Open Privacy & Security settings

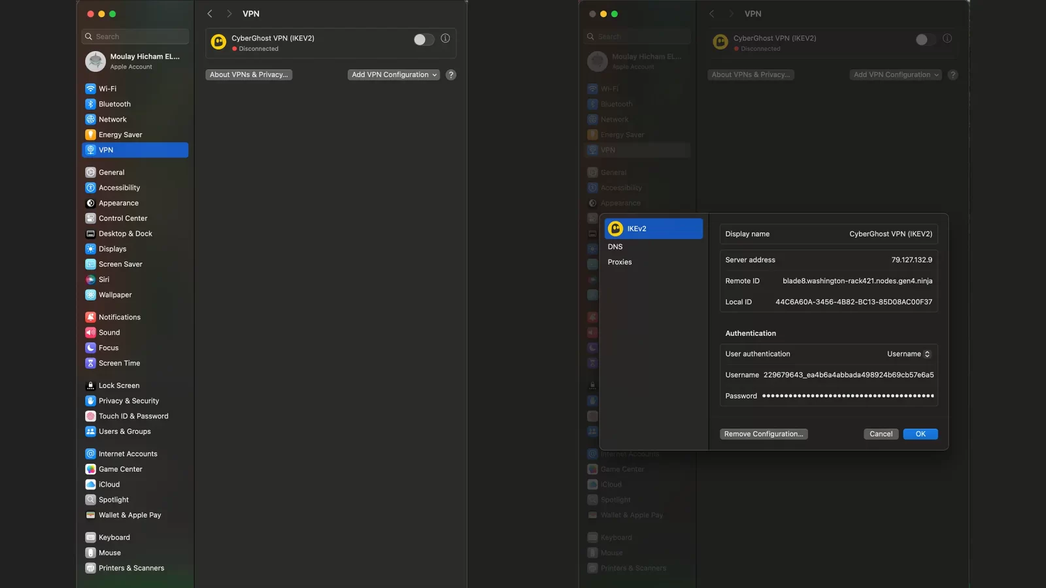pyautogui.click(x=135, y=400)
